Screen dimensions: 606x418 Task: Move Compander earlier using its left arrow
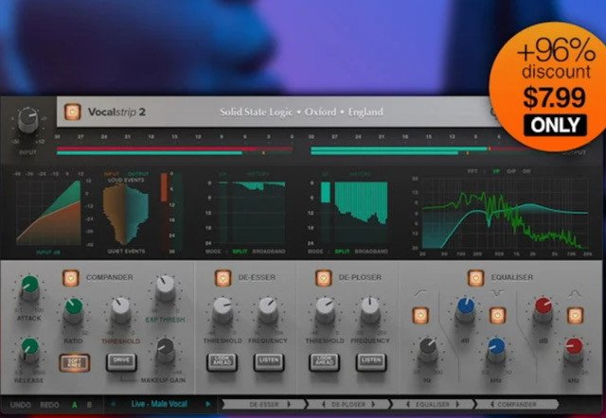pos(491,405)
